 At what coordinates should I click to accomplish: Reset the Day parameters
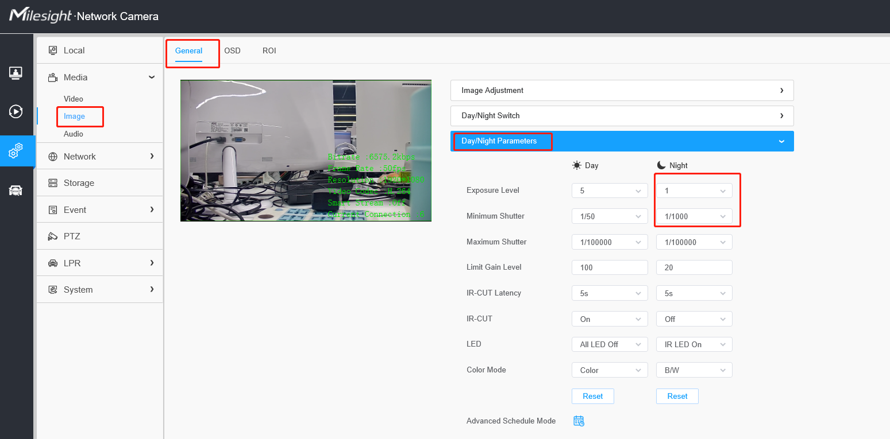click(593, 396)
